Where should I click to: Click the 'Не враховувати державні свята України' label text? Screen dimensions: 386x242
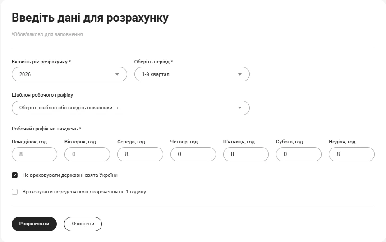coord(70,175)
